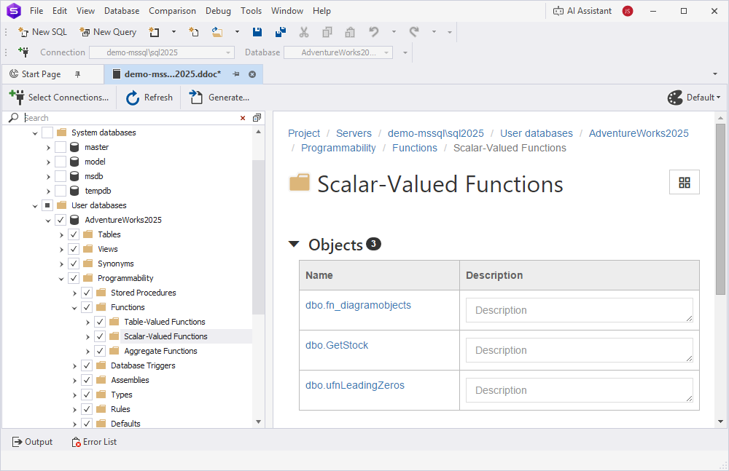729x471 pixels.
Task: Select the Synonyms tree item
Action: tap(116, 264)
